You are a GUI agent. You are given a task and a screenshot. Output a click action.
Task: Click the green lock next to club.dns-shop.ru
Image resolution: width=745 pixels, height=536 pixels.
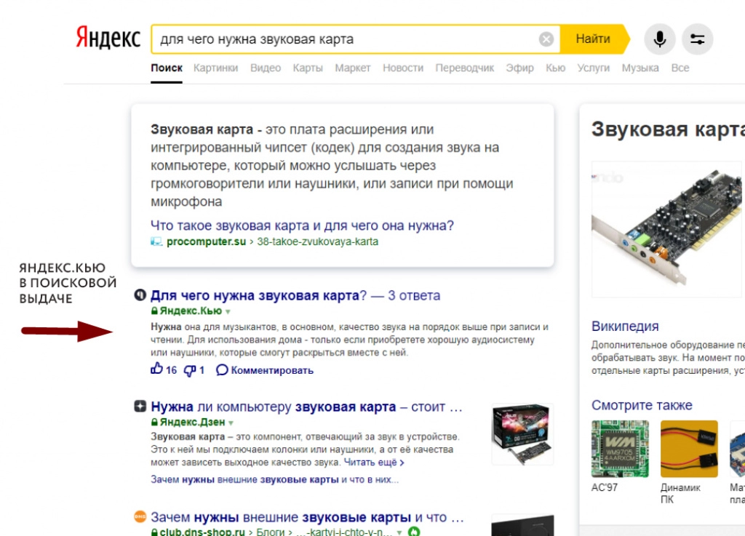[154, 532]
